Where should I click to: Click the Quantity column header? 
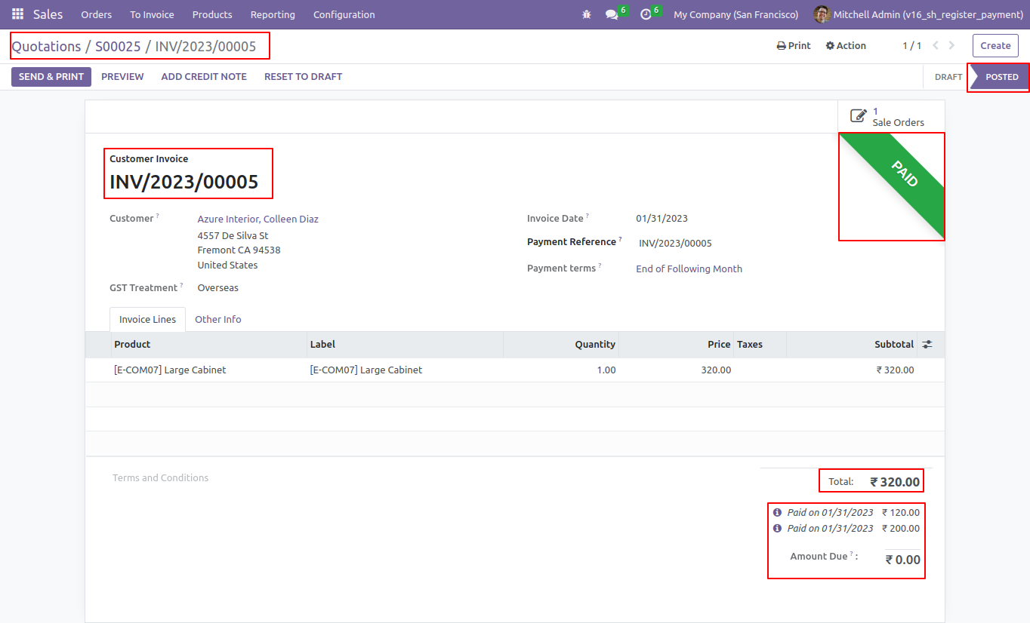[x=561, y=344]
